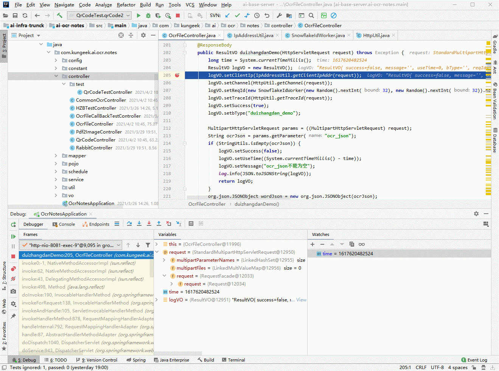Expand the mapper folder in project tree
This screenshot has width=499, height=371.
[x=56, y=156]
